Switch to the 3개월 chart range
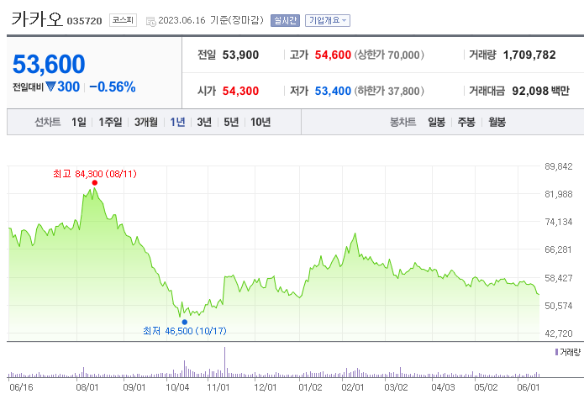The height and width of the screenshot is (399, 584). pos(146,122)
